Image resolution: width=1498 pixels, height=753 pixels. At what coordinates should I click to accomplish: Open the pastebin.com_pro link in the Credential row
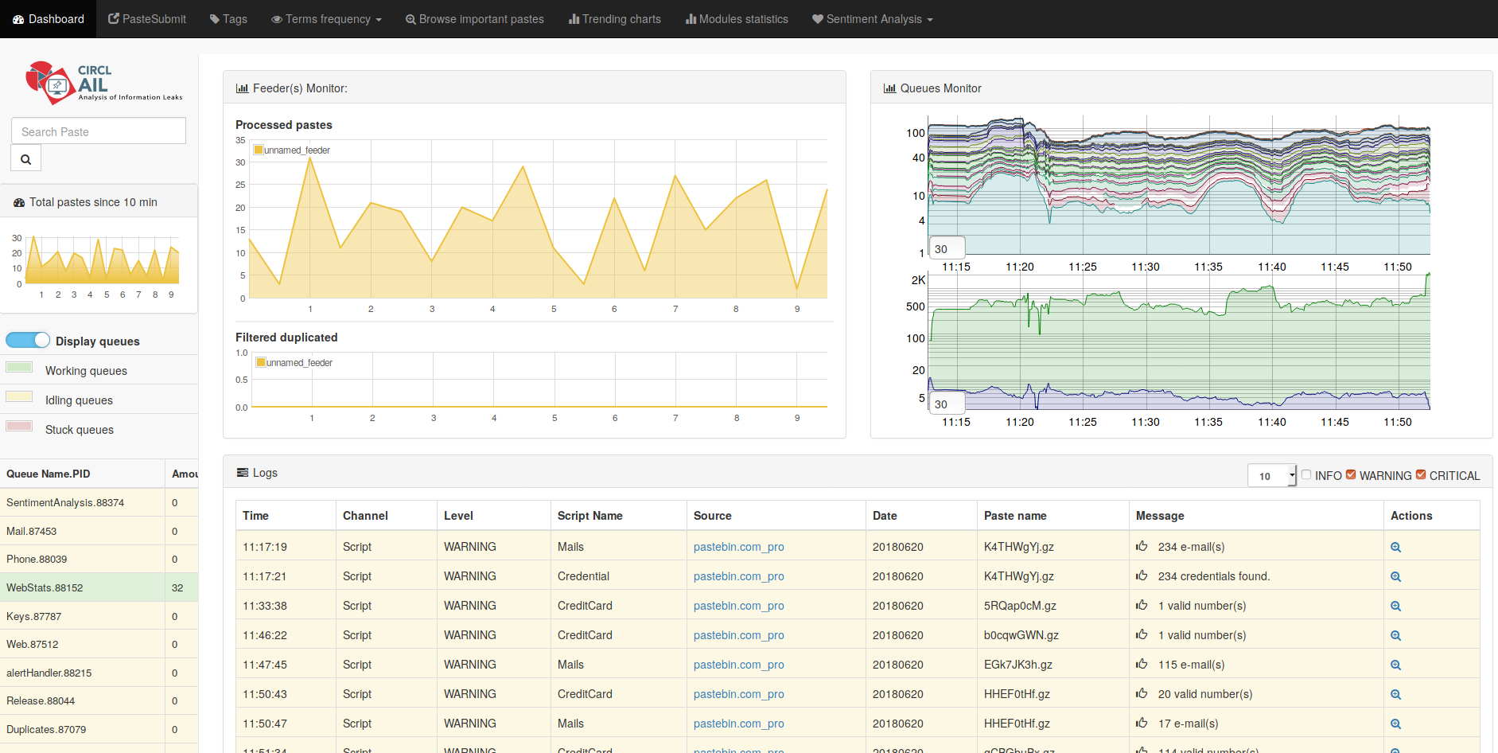738,575
